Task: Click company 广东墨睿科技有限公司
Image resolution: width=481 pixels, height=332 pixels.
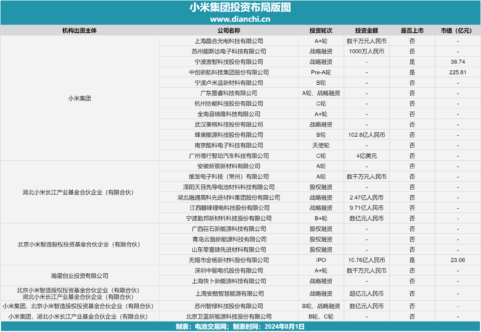Action: [229, 93]
